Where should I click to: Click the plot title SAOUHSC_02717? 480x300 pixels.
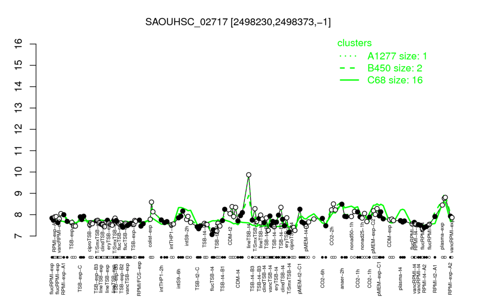pos(187,22)
